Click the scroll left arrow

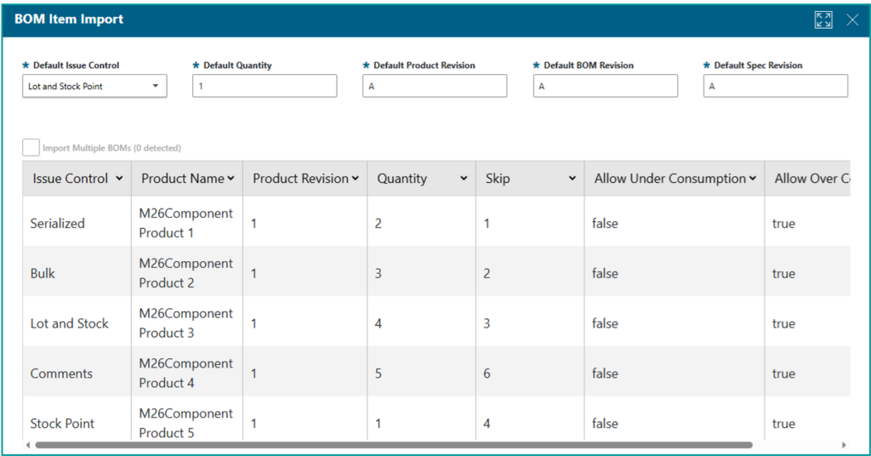pos(28,445)
